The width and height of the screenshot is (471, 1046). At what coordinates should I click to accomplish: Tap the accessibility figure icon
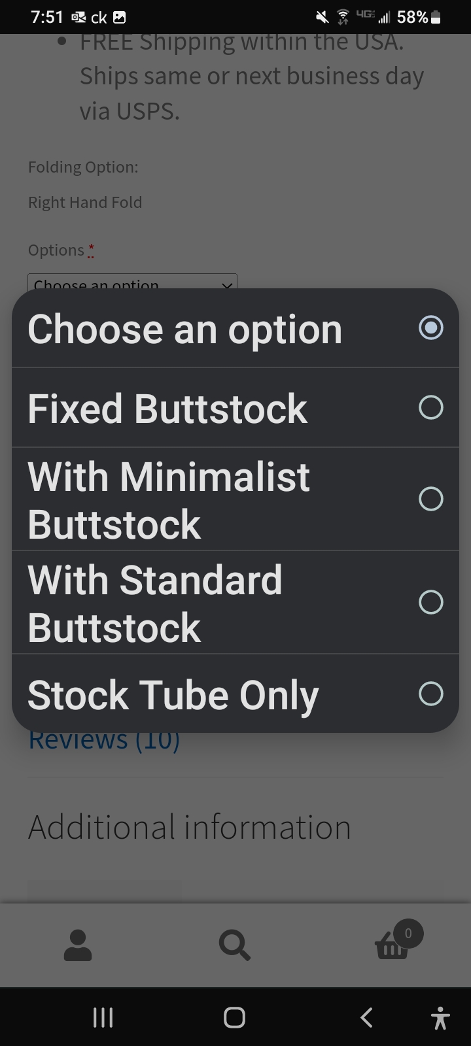tap(441, 1018)
